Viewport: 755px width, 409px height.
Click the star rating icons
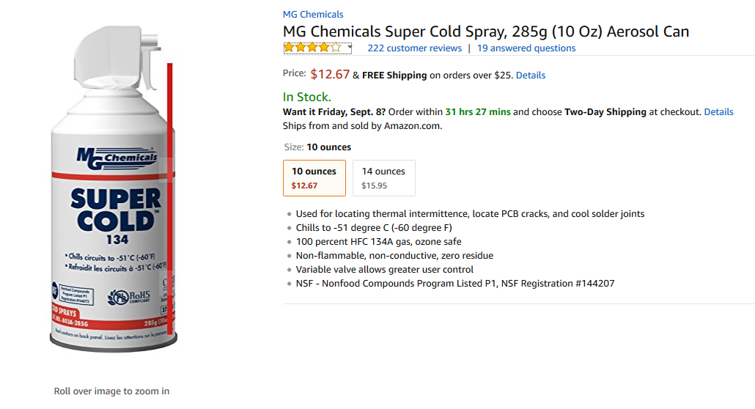click(312, 48)
